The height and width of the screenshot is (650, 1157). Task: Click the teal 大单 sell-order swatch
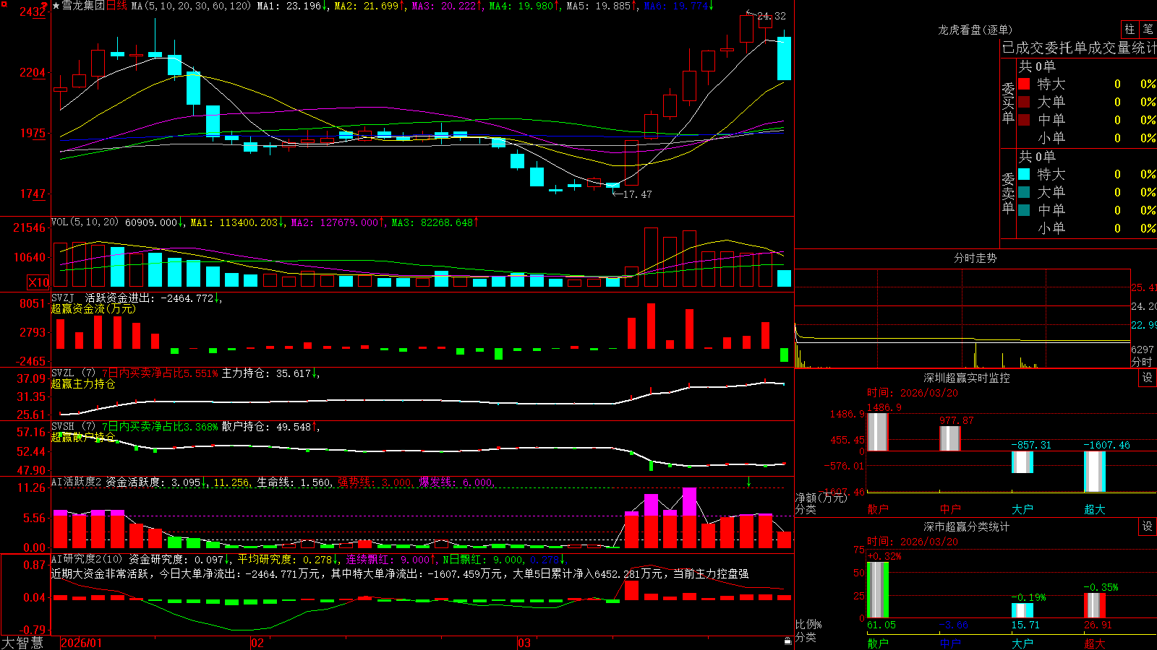pyautogui.click(x=1024, y=192)
